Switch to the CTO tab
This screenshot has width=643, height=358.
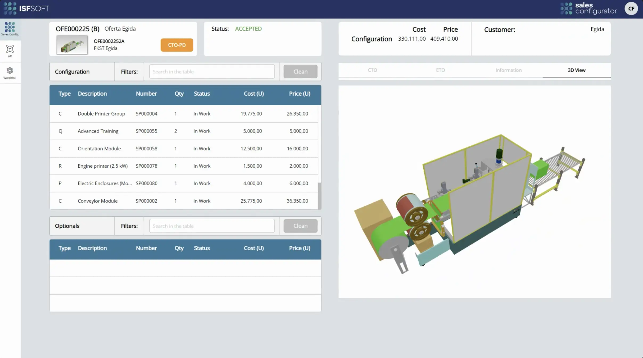coord(372,70)
